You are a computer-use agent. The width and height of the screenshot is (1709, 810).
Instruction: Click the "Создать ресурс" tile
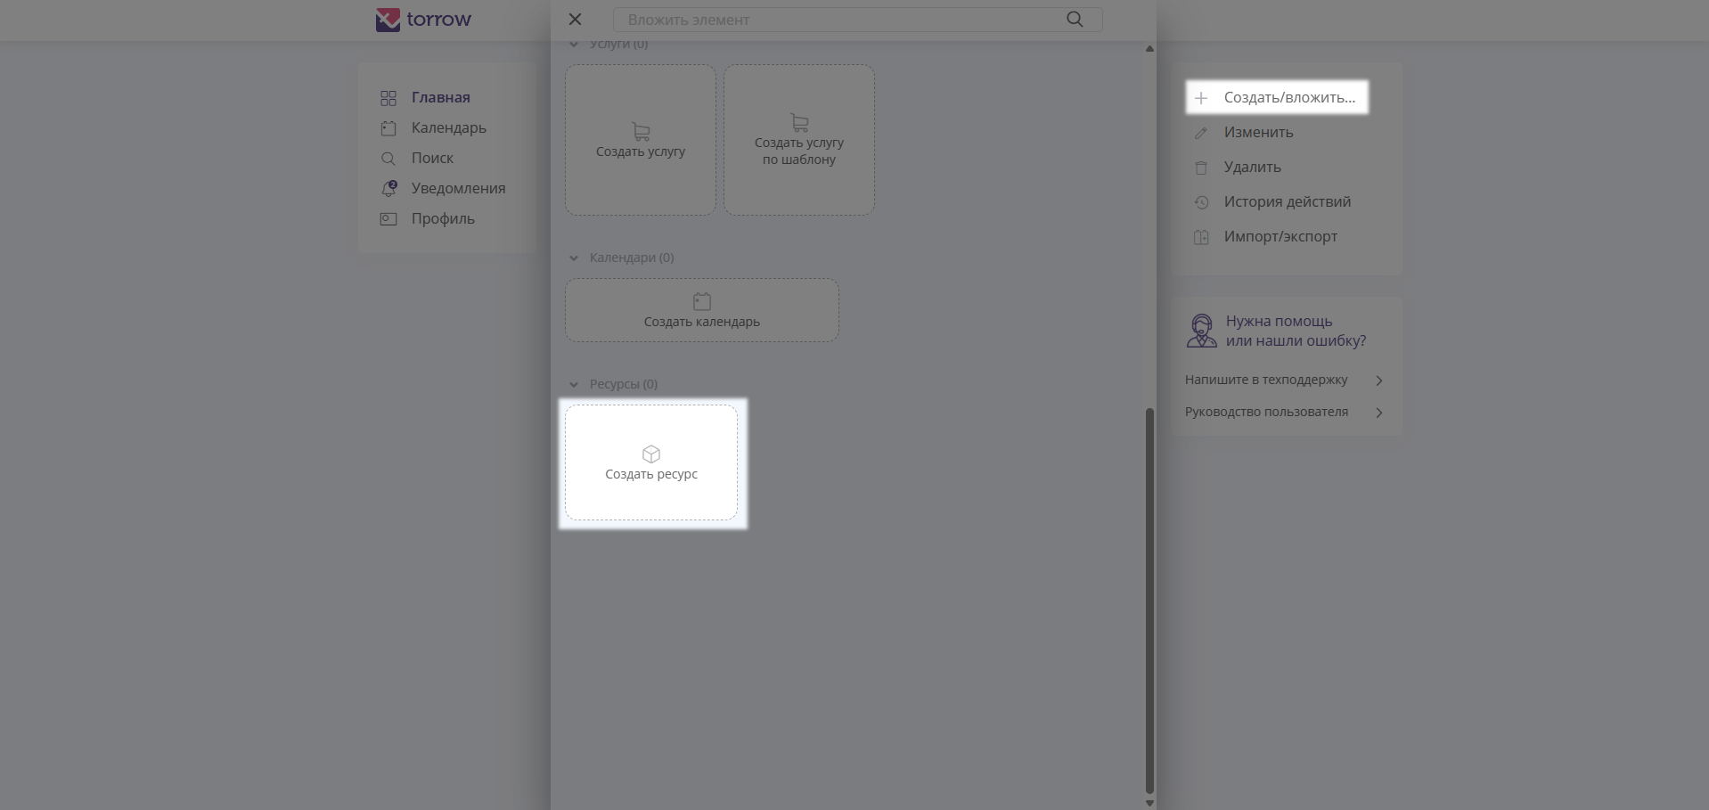651,462
